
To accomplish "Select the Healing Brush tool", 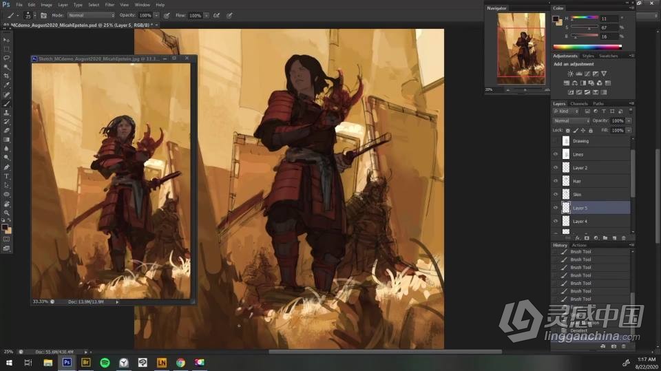I will pyautogui.click(x=6, y=95).
